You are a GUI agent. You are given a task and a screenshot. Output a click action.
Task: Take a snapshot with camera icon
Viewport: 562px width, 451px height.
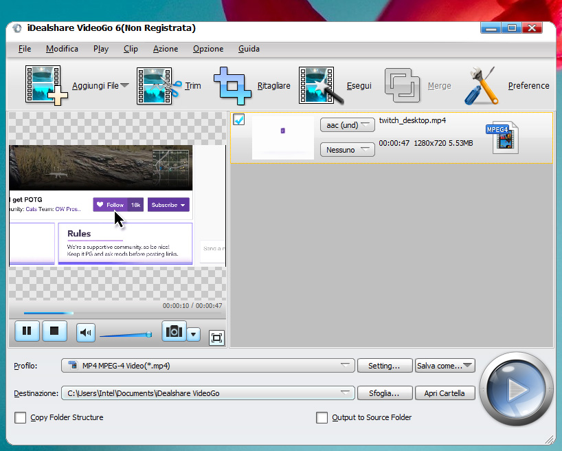coord(175,331)
